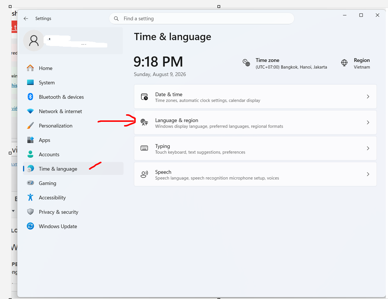Open Privacy & security settings

click(73, 212)
